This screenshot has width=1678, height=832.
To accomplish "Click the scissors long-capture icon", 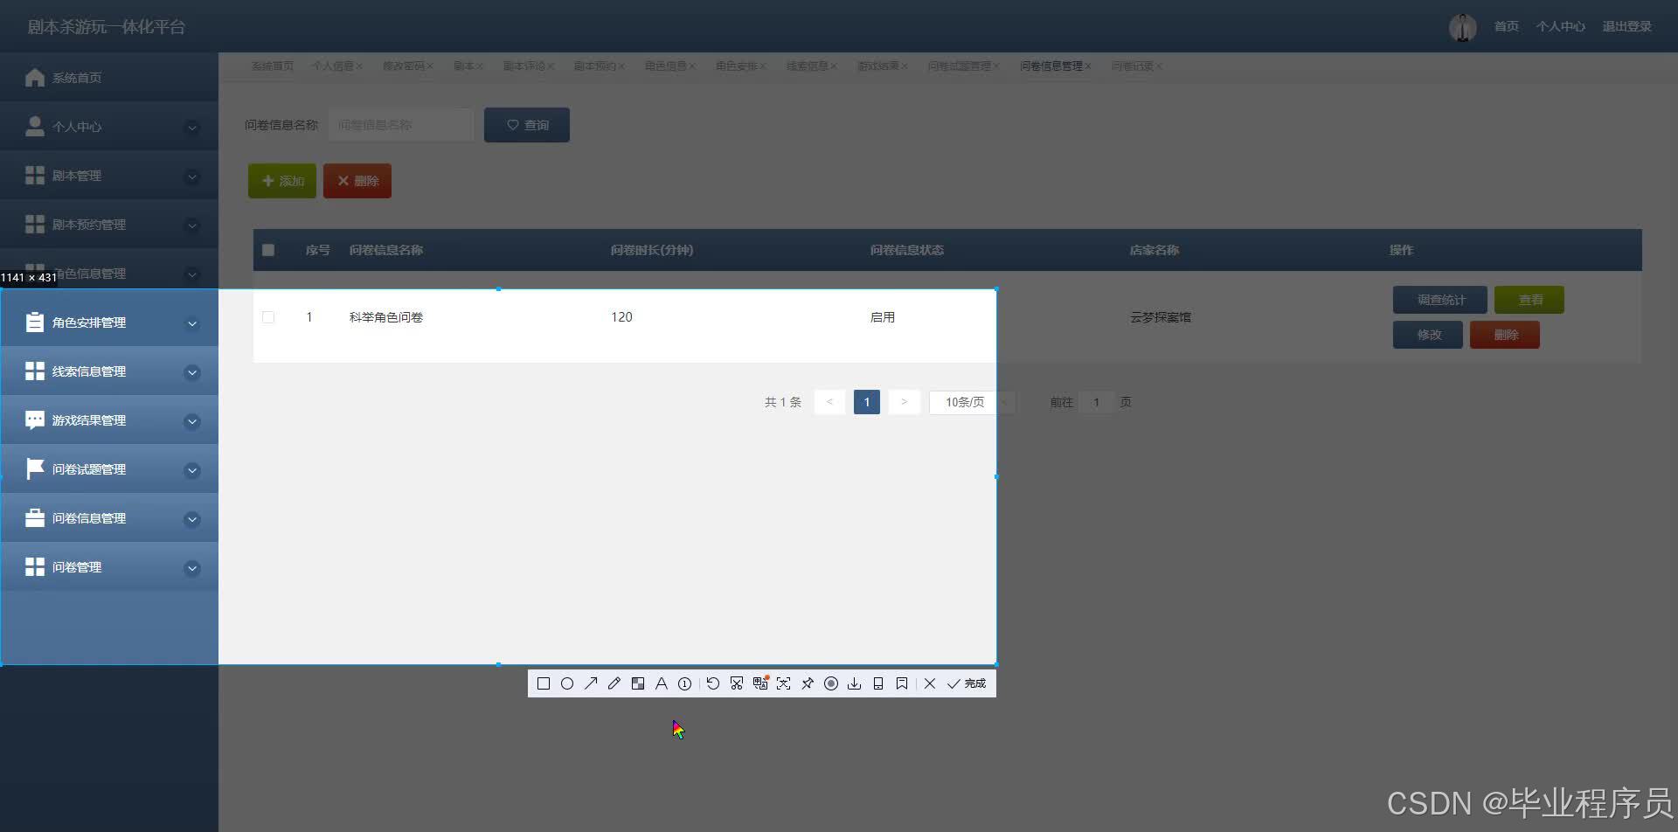I will pyautogui.click(x=737, y=683).
